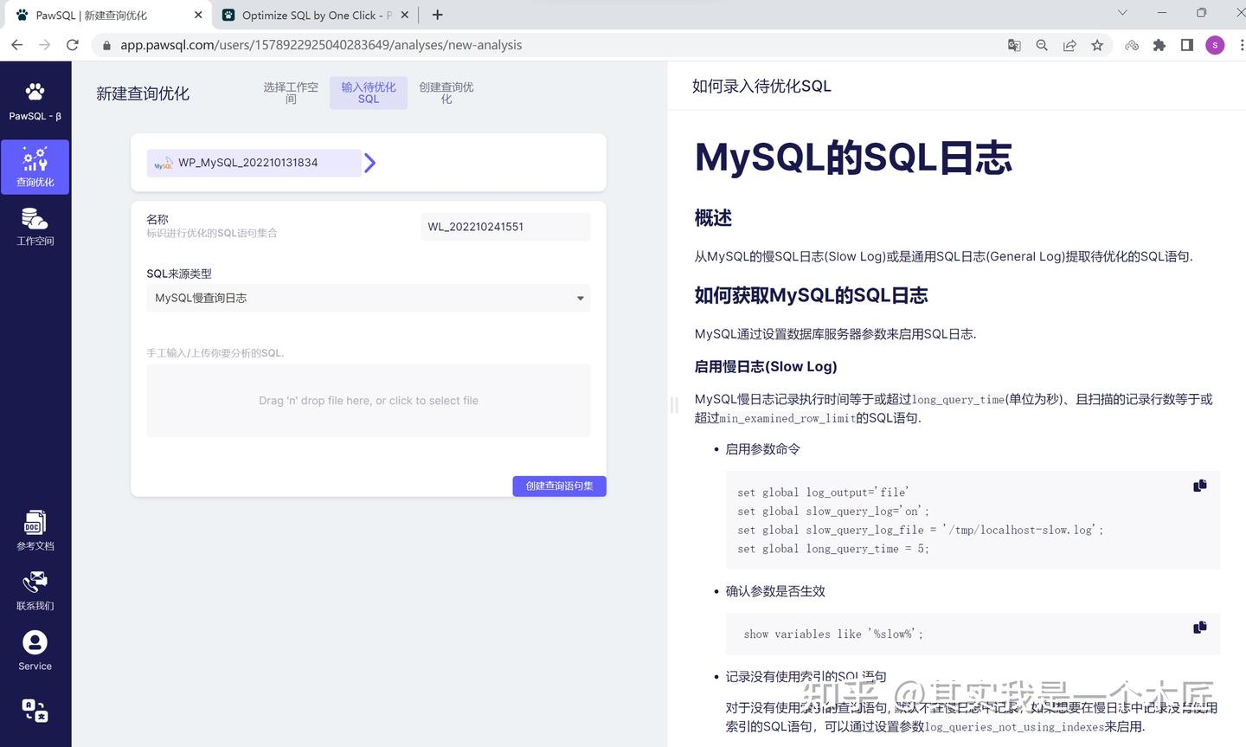Expand the WP_MySQL_202210131834 workspace selector

369,162
